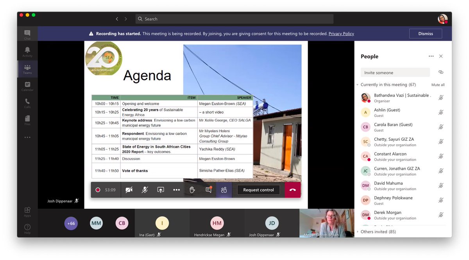
Task: Open the share screen tray
Action: click(161, 190)
